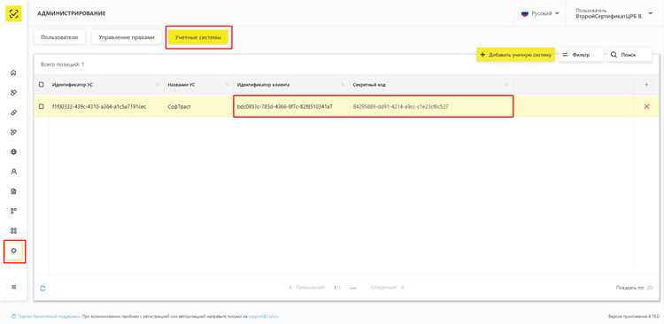Switch to the Пользователи tab
The image size is (664, 324).
pos(59,37)
